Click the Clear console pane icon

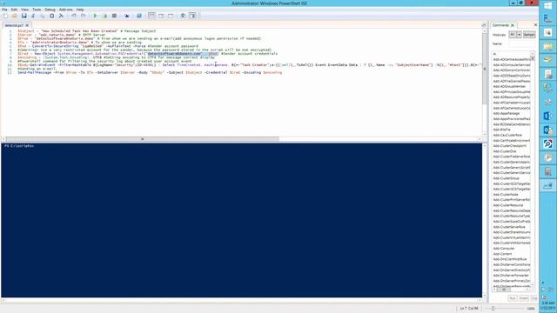(61, 16)
